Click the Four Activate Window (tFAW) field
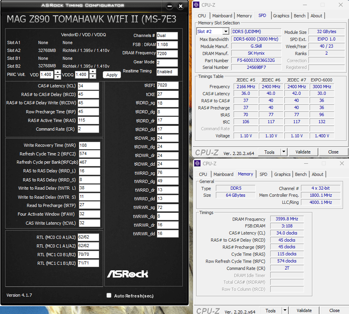349x314 pixels. click(90, 214)
